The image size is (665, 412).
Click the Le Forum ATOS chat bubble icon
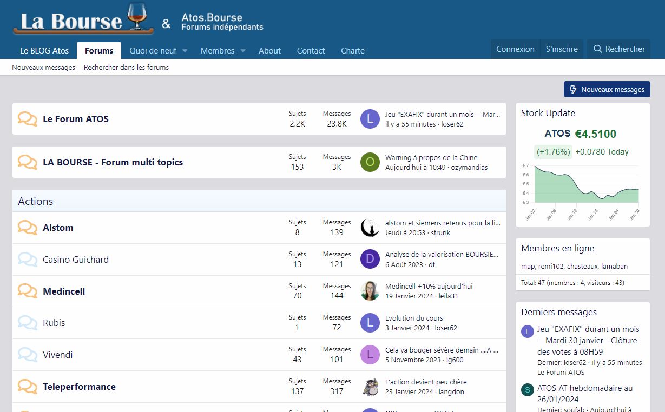pyautogui.click(x=28, y=119)
